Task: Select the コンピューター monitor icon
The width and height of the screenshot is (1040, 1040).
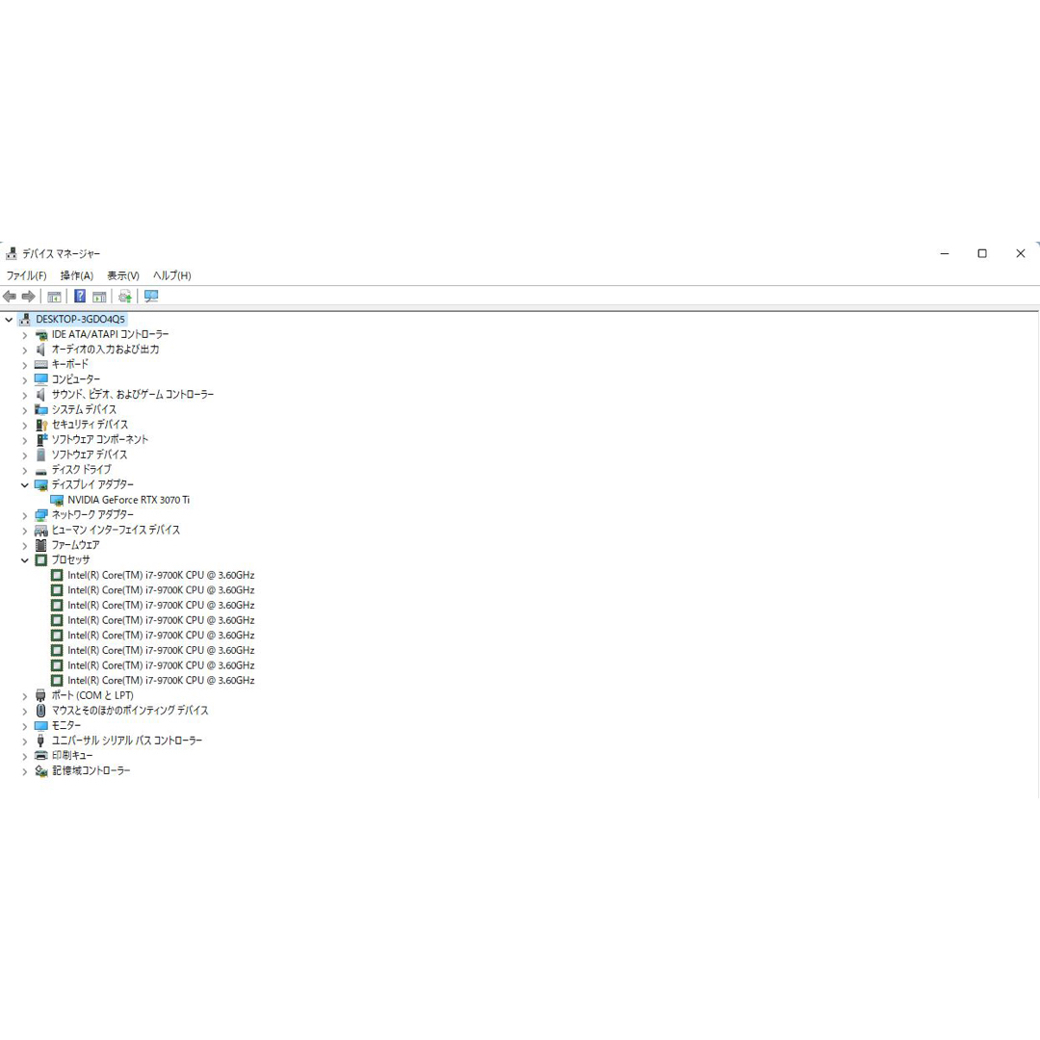Action: coord(41,379)
